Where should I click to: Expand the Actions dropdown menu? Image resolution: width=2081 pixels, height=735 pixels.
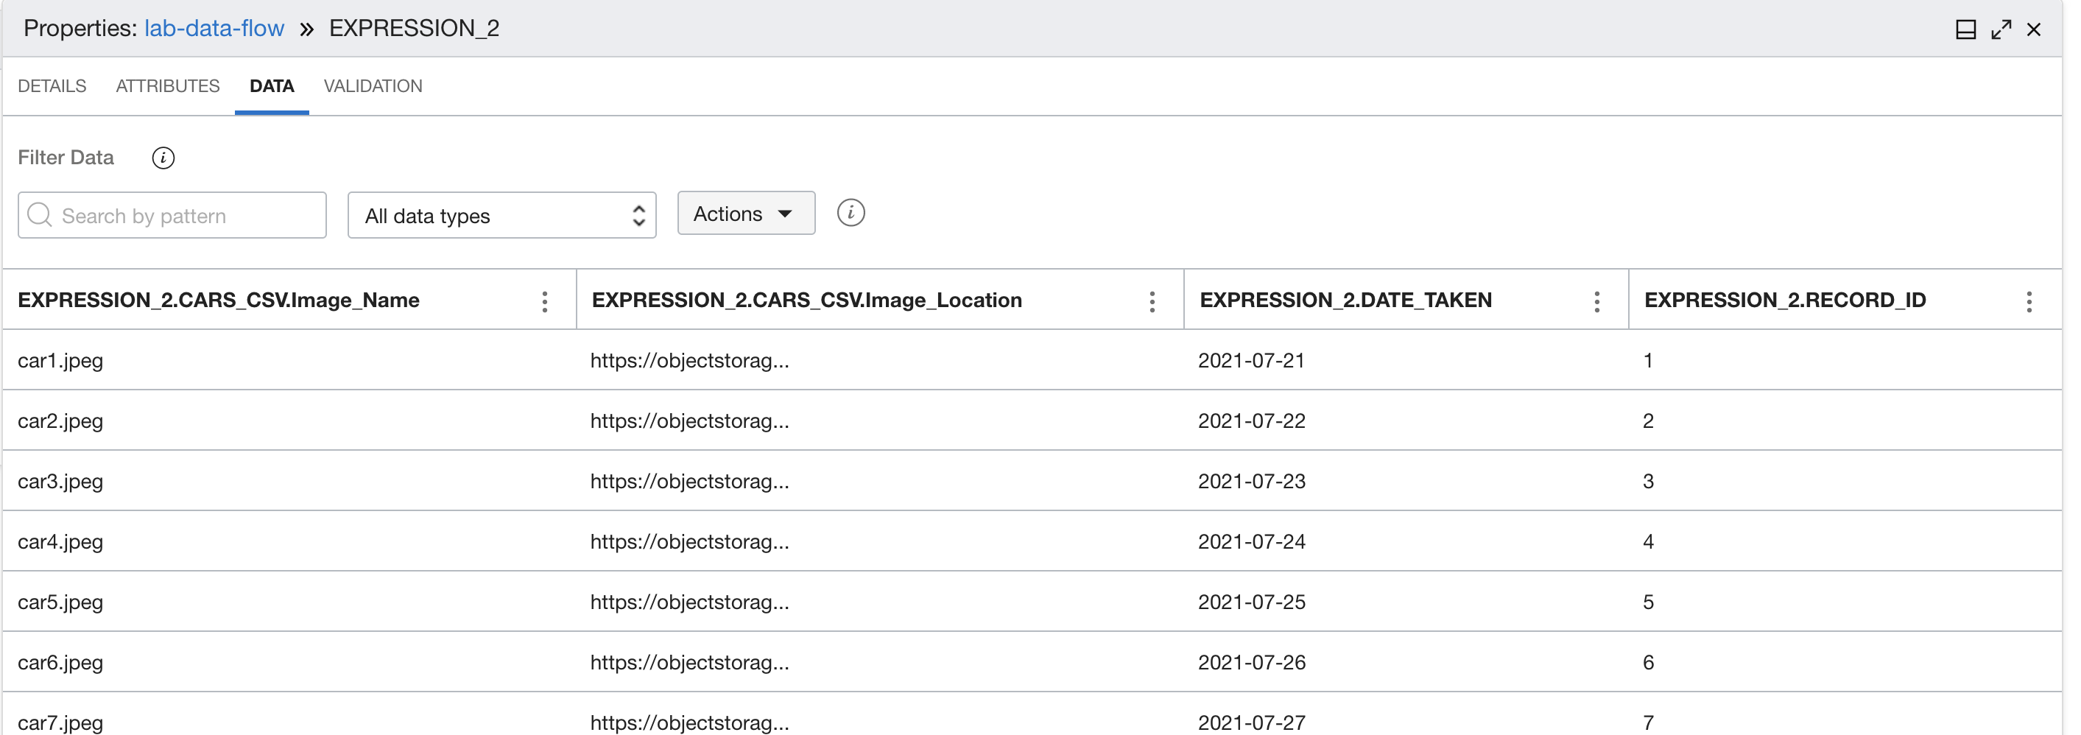coord(744,214)
